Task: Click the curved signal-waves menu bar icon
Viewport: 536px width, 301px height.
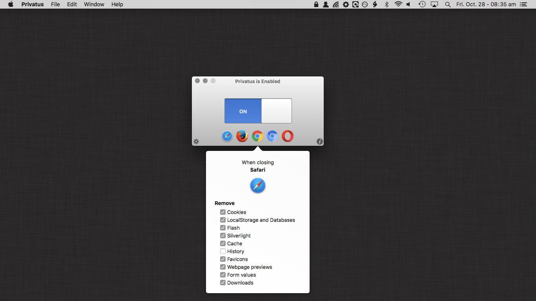Action: coord(336,4)
